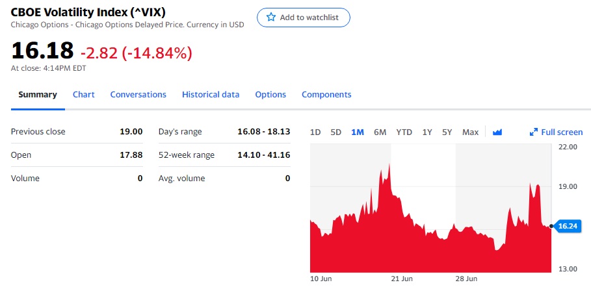
Task: Open the Summary tab
Action: point(38,95)
